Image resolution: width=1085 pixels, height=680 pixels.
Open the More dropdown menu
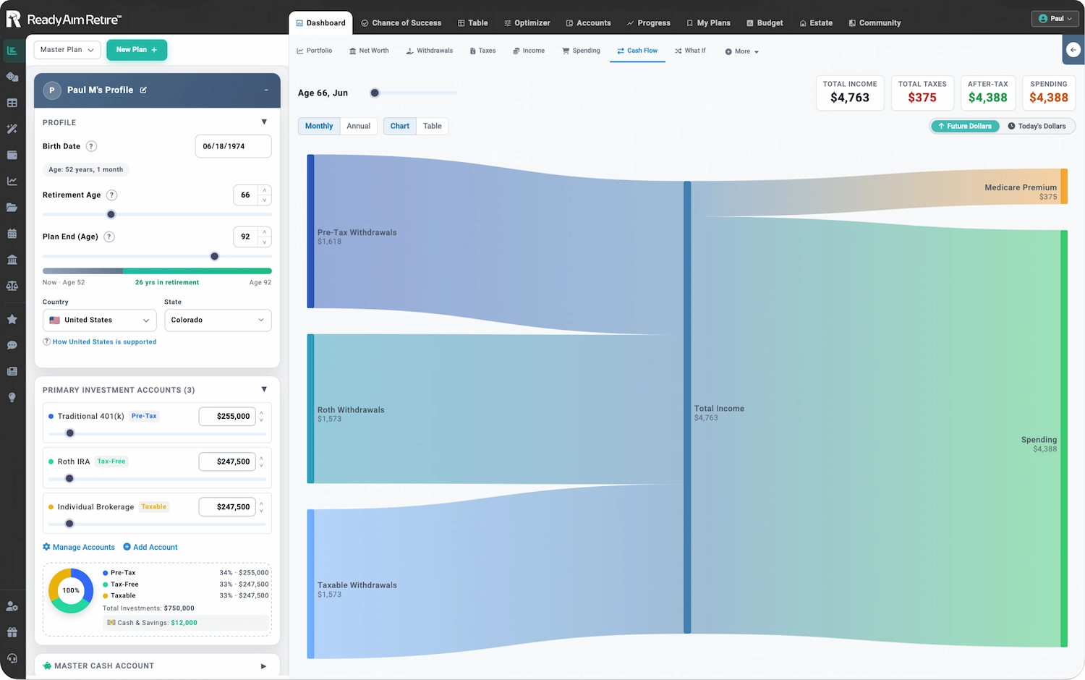(x=742, y=51)
